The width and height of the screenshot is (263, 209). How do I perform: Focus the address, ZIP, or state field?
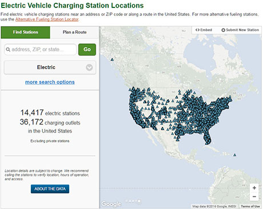(x=40, y=50)
